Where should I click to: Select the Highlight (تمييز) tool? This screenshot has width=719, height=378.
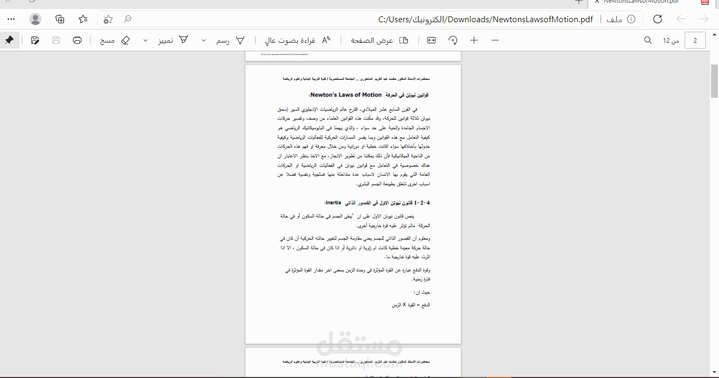tap(174, 40)
